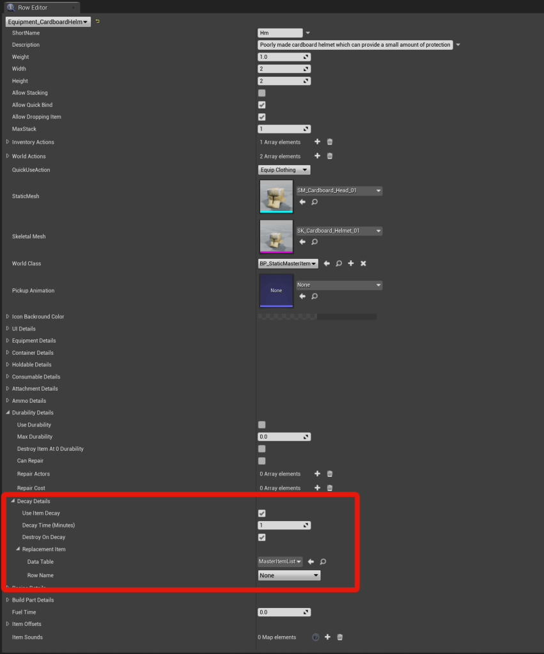Viewport: 544px width, 654px height.
Task: Empty the Inventory Actions array
Action: (x=330, y=142)
